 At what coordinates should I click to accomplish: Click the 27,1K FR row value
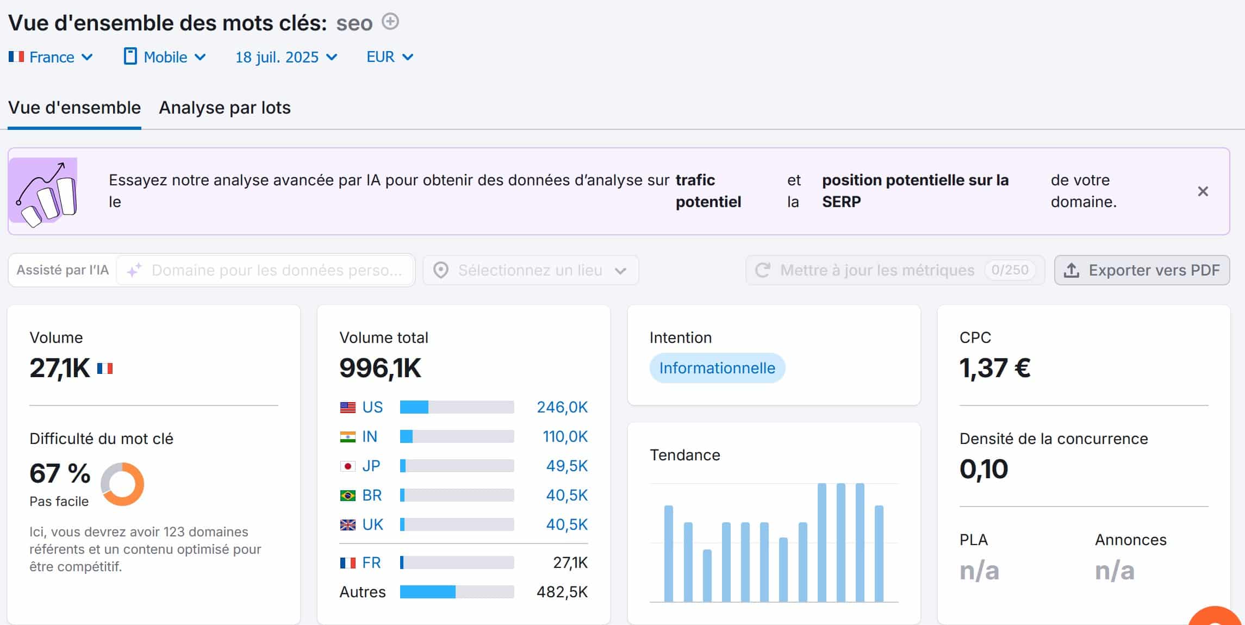[570, 562]
